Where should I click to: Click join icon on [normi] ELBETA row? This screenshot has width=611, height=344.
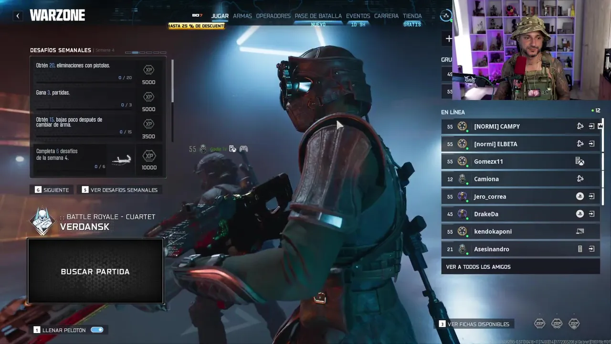tap(591, 144)
